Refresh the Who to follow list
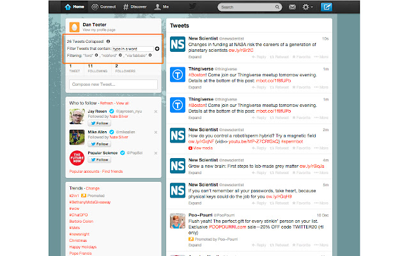This screenshot has height=256, width=409. (x=107, y=103)
